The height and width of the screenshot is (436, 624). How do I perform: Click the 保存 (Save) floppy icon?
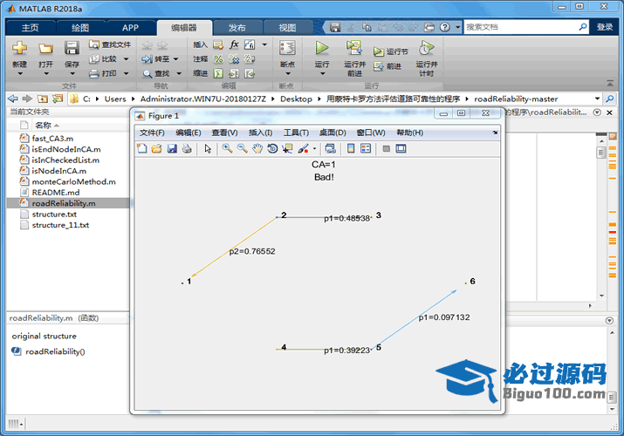click(x=72, y=48)
